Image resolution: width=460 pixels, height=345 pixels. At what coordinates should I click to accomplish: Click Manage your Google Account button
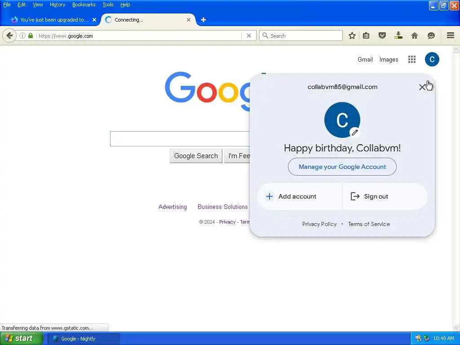342,167
